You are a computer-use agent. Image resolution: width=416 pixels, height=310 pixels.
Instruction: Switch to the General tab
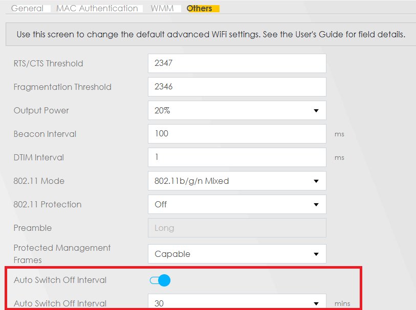[x=27, y=9]
